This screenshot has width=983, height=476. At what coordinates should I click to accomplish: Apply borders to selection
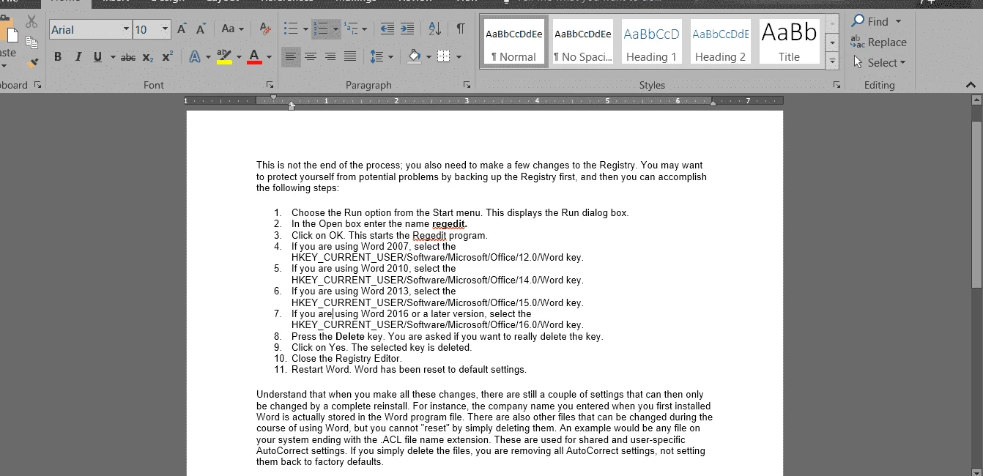[x=443, y=57]
